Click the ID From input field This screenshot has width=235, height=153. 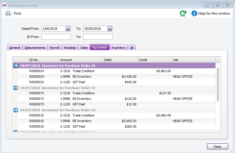[56, 37]
